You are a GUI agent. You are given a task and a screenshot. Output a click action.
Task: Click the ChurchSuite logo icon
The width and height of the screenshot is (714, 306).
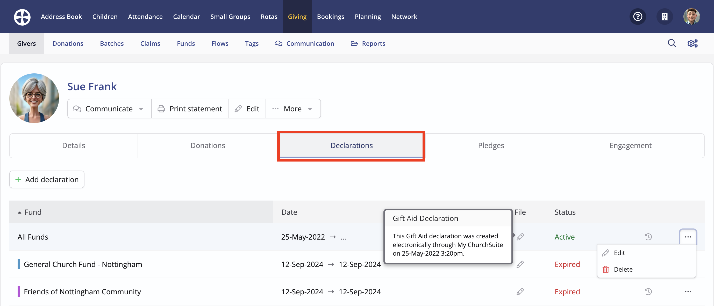point(22,17)
